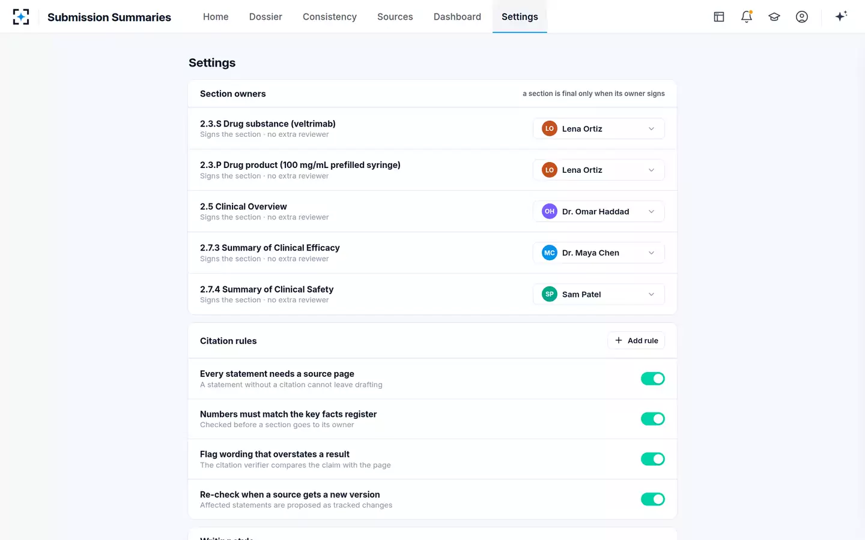Screen dimensions: 865x540
Task: Open owner dropdown for 2.7.3 Clinical Efficacy
Action: (x=599, y=253)
